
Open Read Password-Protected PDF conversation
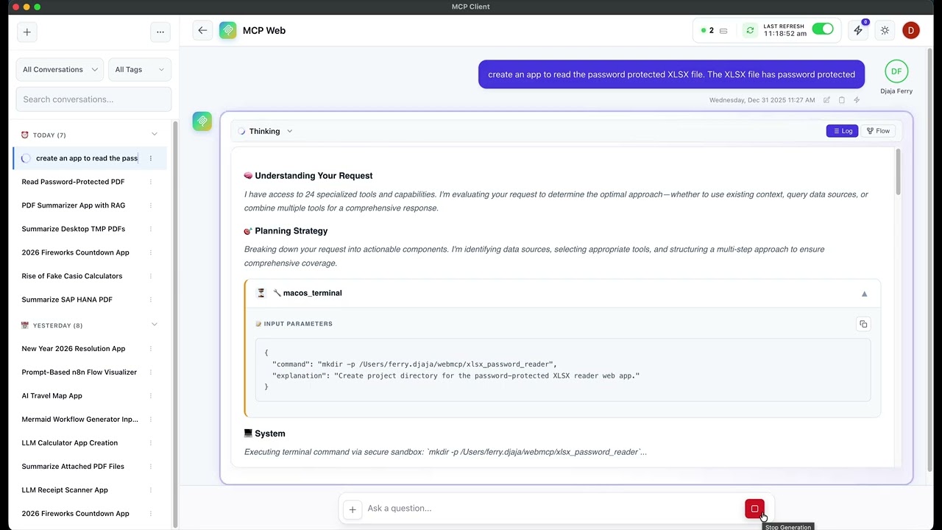click(x=73, y=182)
